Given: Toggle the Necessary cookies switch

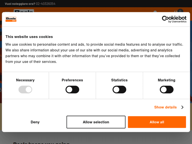Looking at the screenshot, I should [x=25, y=90].
